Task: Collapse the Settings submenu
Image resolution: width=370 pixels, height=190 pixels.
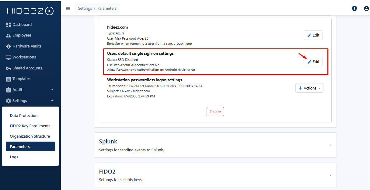Action: coord(52,101)
